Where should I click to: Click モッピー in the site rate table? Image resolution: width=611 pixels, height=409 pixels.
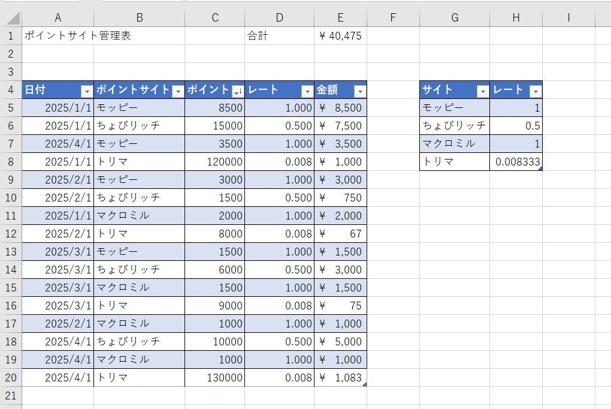coord(455,108)
